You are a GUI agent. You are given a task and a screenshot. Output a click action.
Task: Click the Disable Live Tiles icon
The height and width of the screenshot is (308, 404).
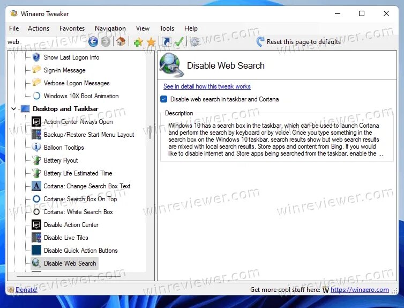coord(36,238)
